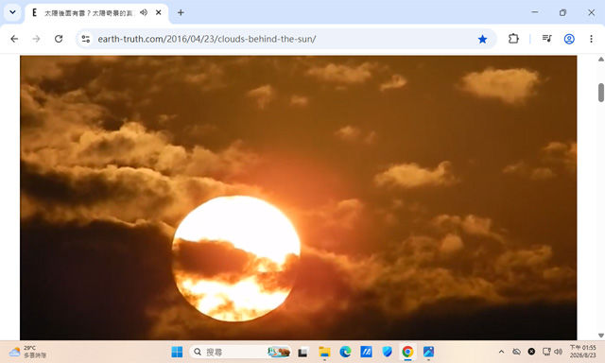Reload the current page
The width and height of the screenshot is (605, 363).
59,39
